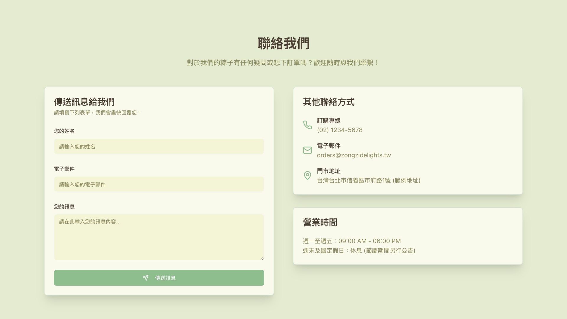Image resolution: width=567 pixels, height=319 pixels.
Task: Click the 營業時間 card heading
Action: point(320,222)
